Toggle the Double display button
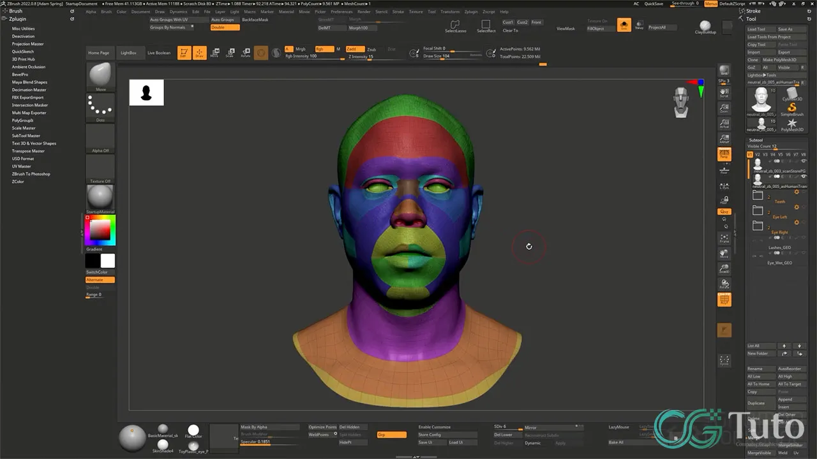 click(224, 27)
